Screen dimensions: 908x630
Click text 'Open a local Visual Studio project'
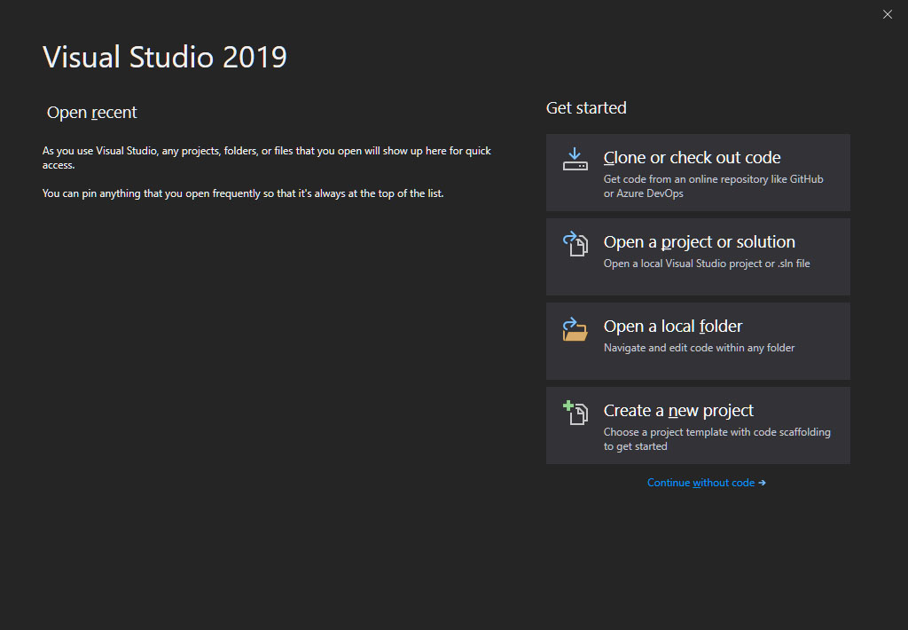tap(683, 264)
